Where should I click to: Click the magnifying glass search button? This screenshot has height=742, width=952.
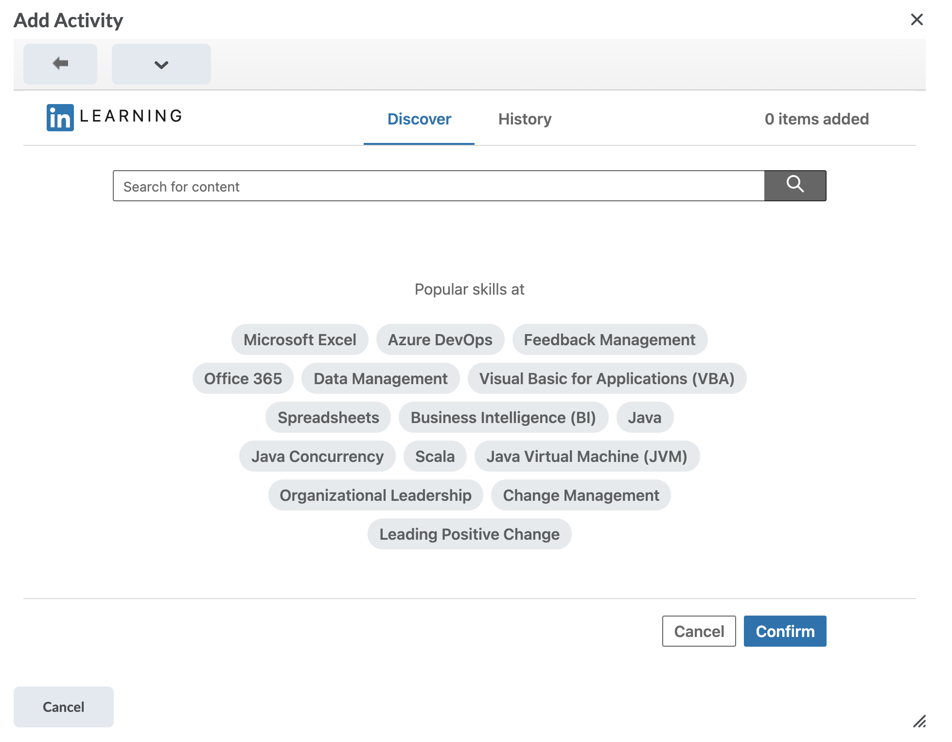click(795, 186)
